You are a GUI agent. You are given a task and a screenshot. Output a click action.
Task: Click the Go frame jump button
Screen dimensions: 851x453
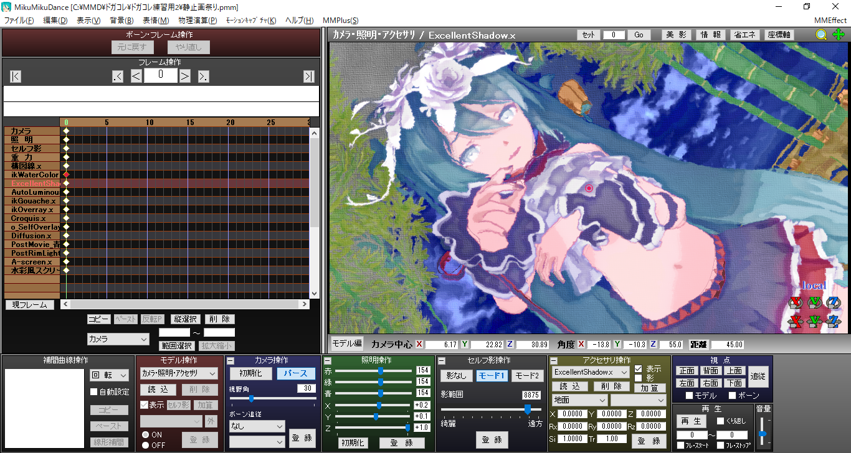click(x=639, y=35)
